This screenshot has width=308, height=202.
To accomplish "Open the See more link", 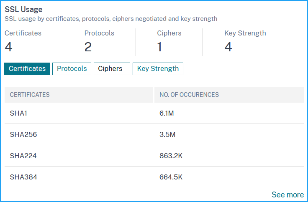I will 287,194.
